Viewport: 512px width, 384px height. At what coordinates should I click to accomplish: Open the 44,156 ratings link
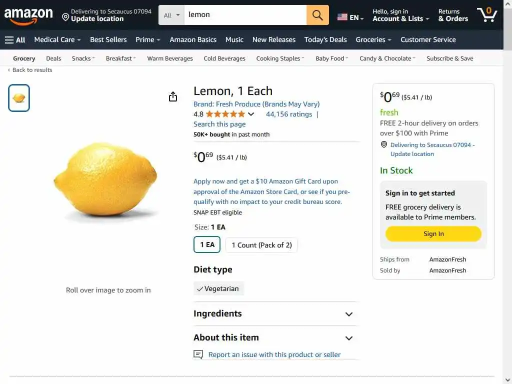pyautogui.click(x=288, y=114)
